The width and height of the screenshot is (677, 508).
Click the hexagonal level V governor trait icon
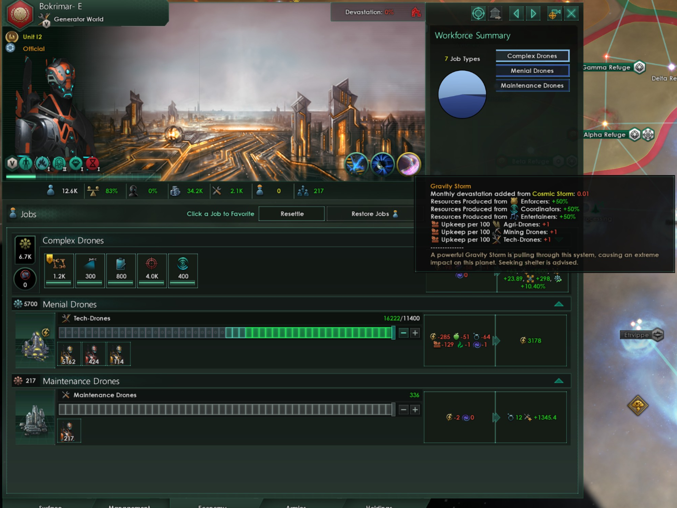12,164
